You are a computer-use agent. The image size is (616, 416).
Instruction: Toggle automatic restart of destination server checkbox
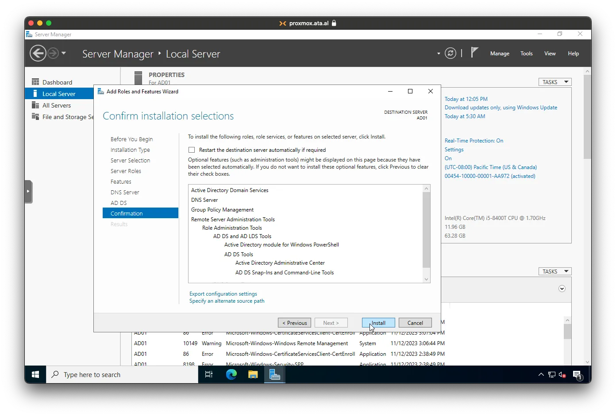(x=192, y=150)
